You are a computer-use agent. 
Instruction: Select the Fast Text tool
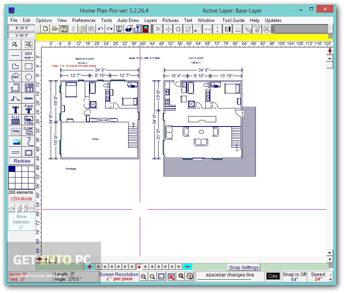pyautogui.click(x=29, y=110)
